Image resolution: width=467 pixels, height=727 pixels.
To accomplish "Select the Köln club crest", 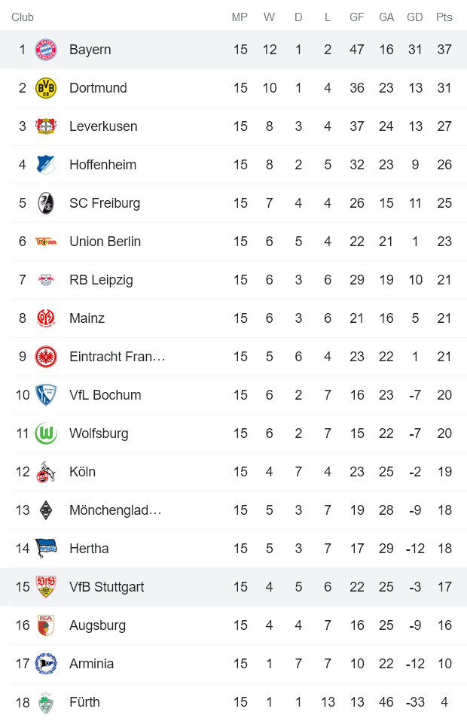I will 45,472.
